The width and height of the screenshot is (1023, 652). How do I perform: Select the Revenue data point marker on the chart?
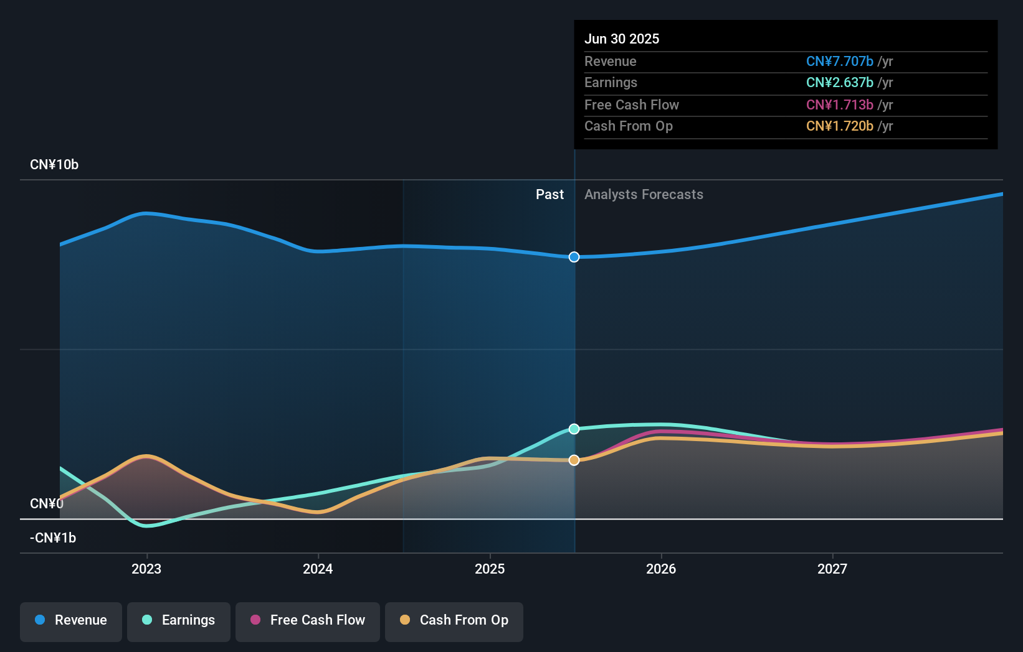[574, 257]
